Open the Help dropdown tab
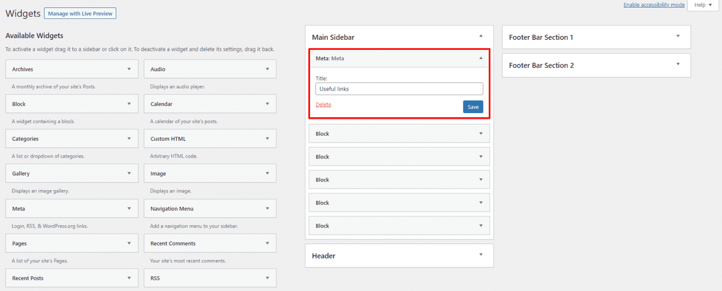The height and width of the screenshot is (291, 722). [x=703, y=5]
